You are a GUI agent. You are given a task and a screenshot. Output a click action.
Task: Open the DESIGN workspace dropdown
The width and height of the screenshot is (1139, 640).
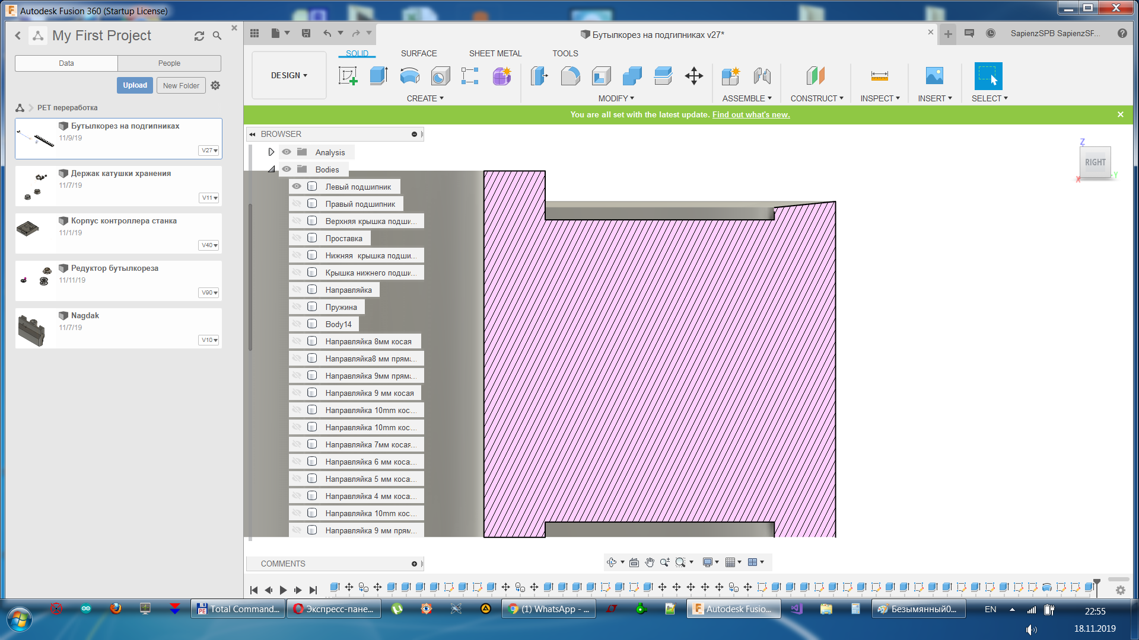289,76
